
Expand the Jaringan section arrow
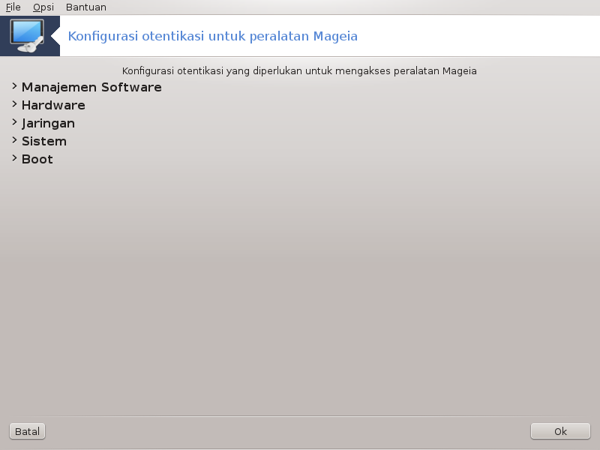(14, 122)
